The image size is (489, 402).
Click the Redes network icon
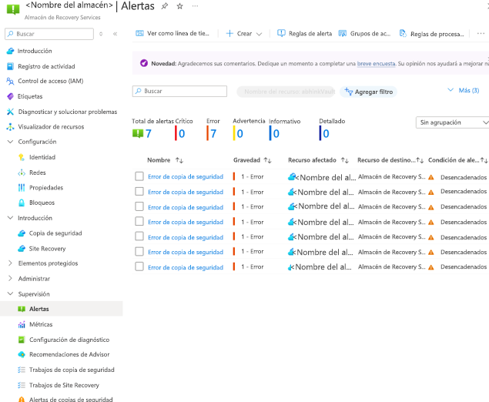(x=22, y=173)
